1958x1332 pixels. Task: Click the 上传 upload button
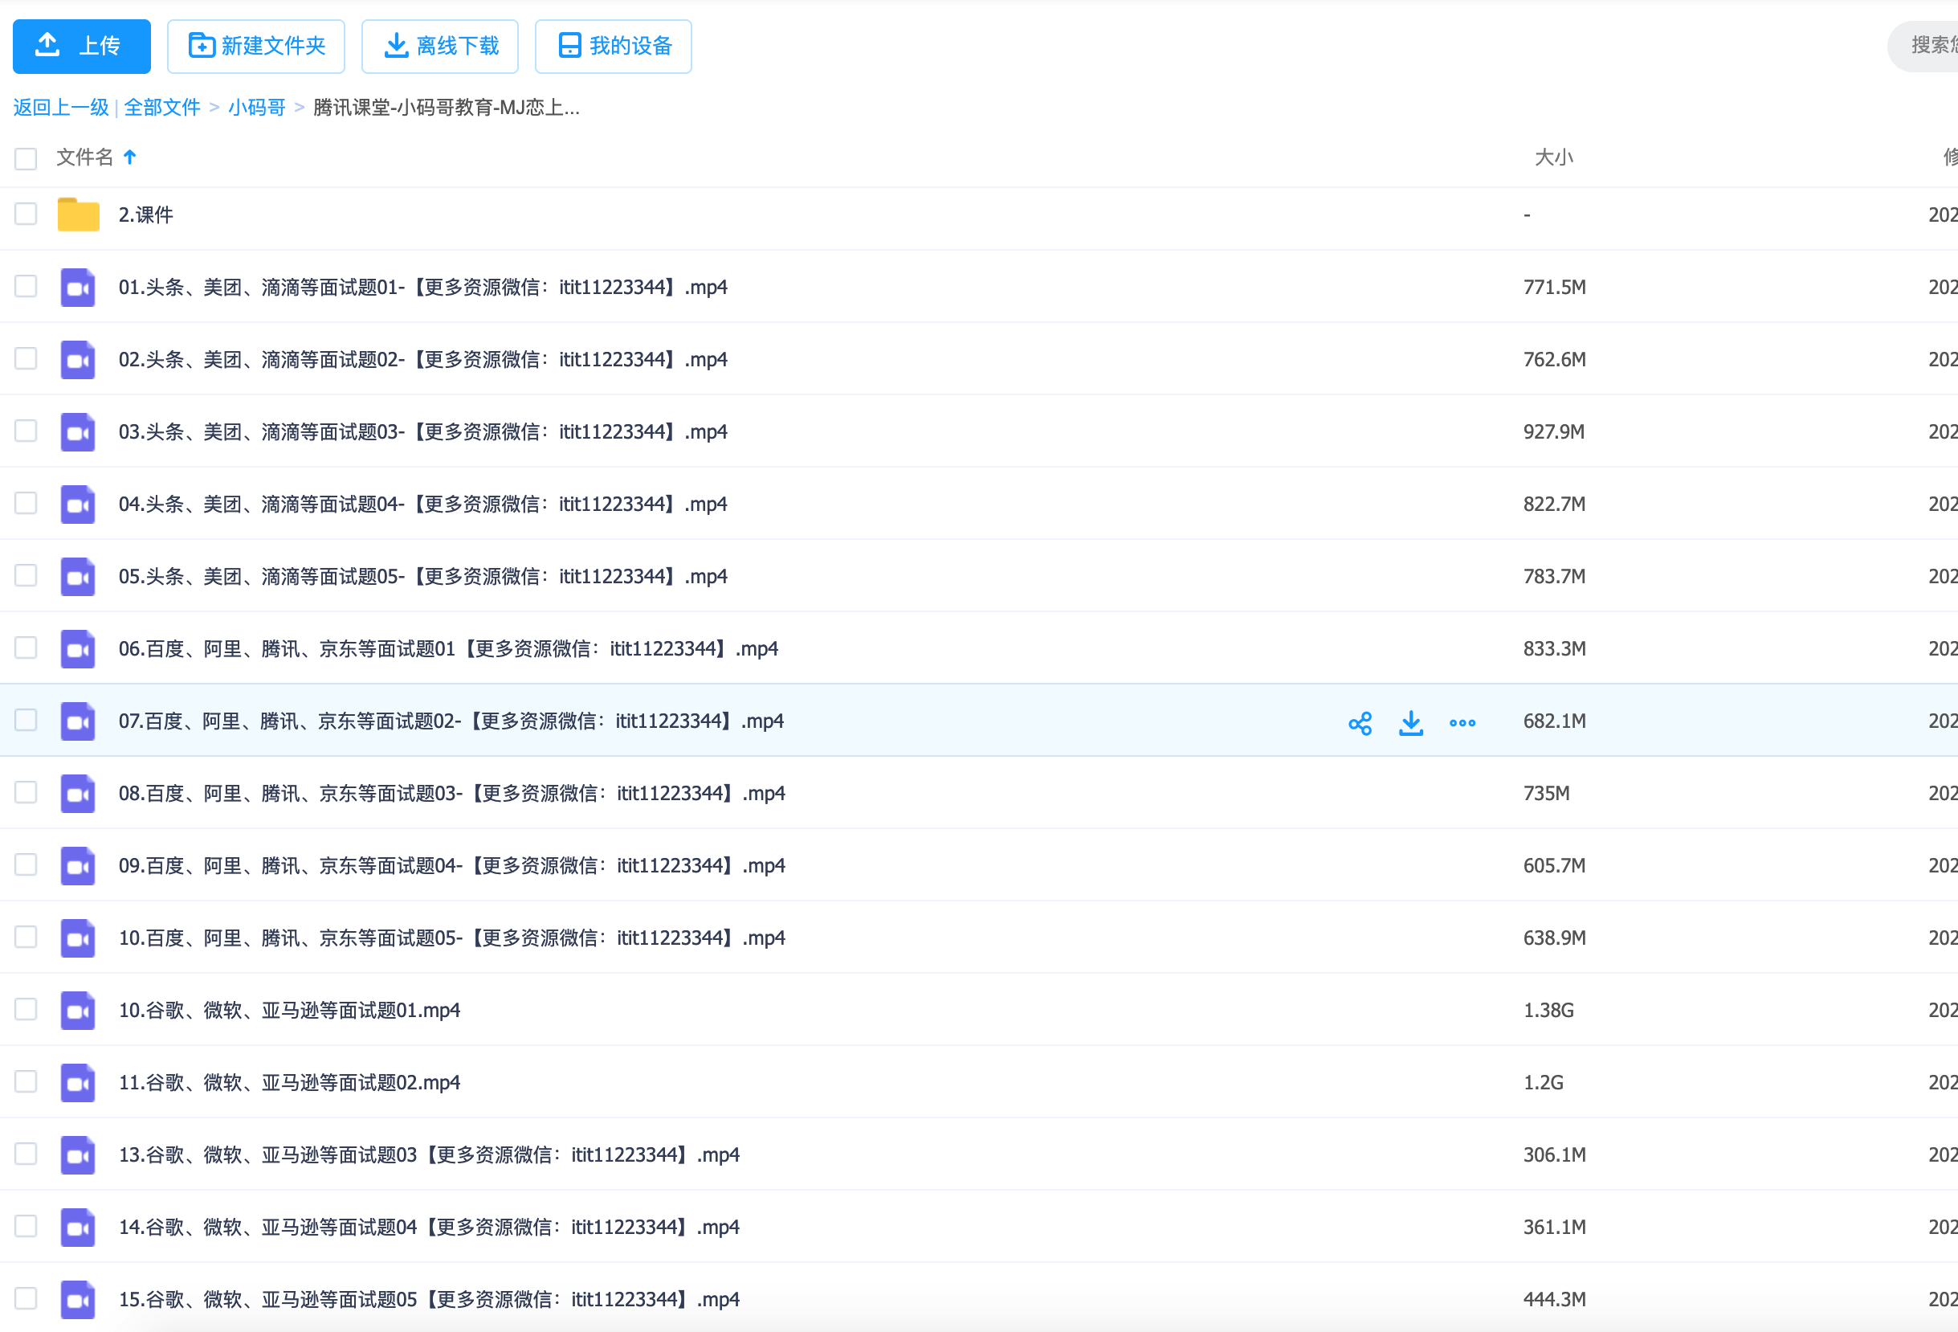click(82, 47)
